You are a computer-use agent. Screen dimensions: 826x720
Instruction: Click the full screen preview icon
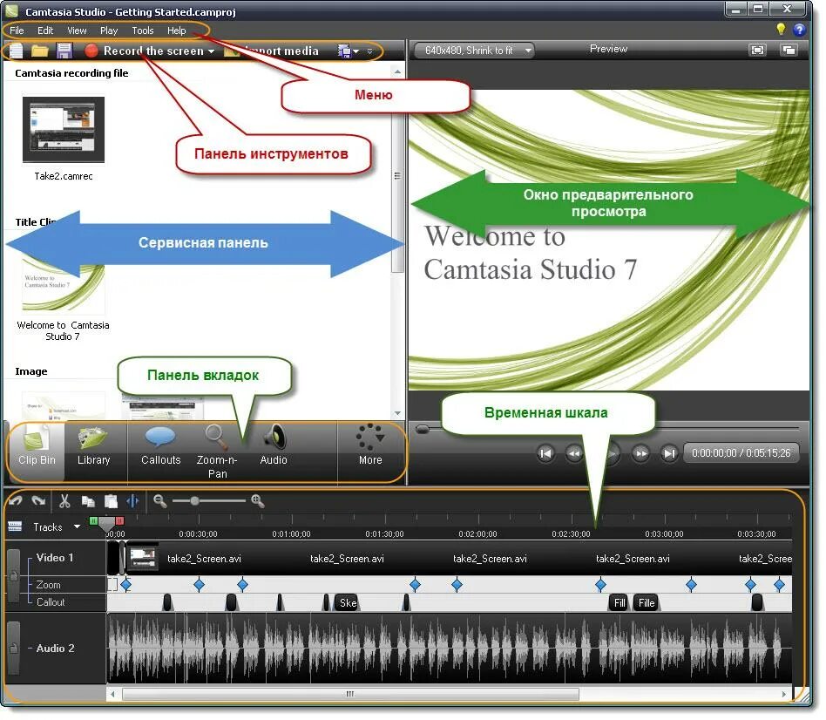tap(757, 50)
